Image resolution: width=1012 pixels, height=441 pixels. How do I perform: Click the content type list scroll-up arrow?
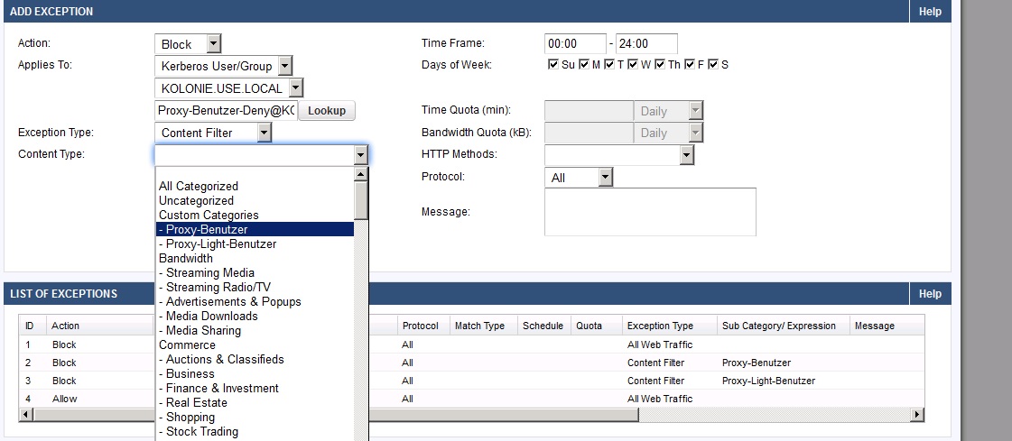tap(361, 175)
